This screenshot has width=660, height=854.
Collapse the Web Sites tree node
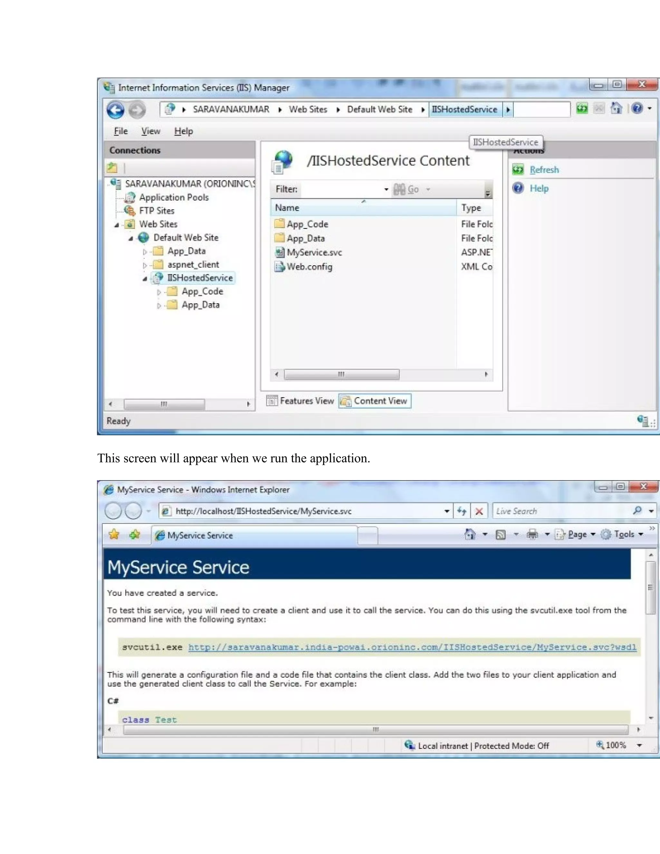pyautogui.click(x=117, y=225)
